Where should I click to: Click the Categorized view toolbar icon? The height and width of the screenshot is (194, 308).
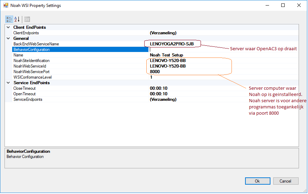coord(9,19)
